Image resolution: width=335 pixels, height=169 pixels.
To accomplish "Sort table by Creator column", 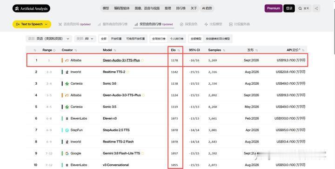I will tap(76, 50).
